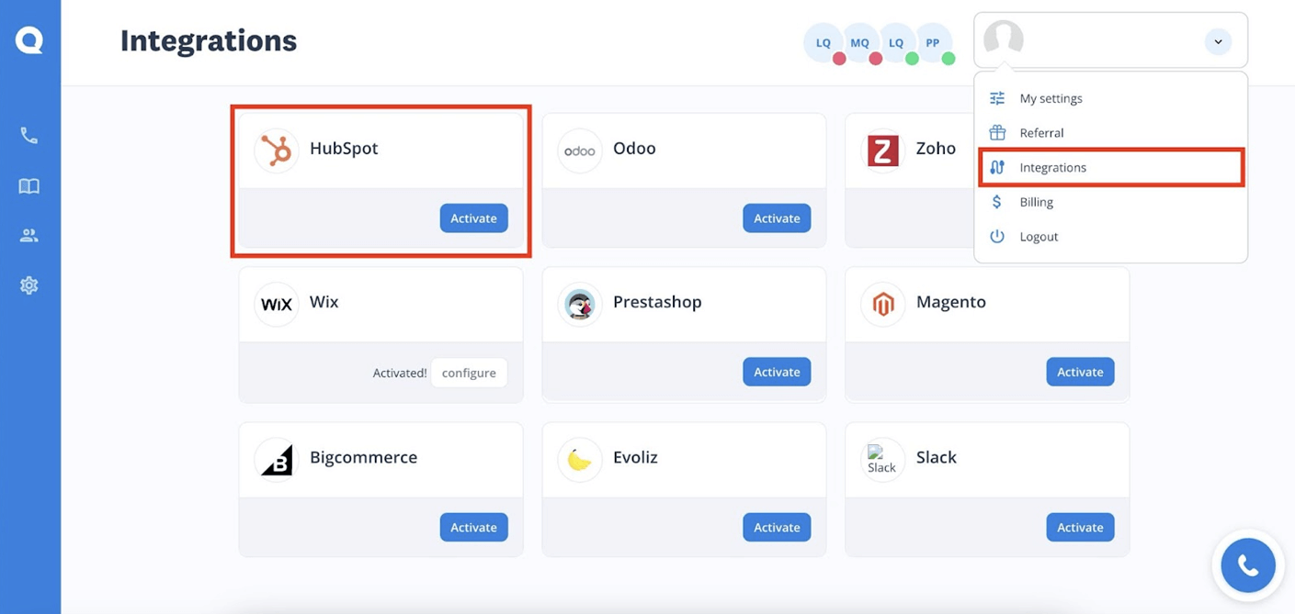
Task: Click the Quicktalk logo in sidebar
Action: 29,40
